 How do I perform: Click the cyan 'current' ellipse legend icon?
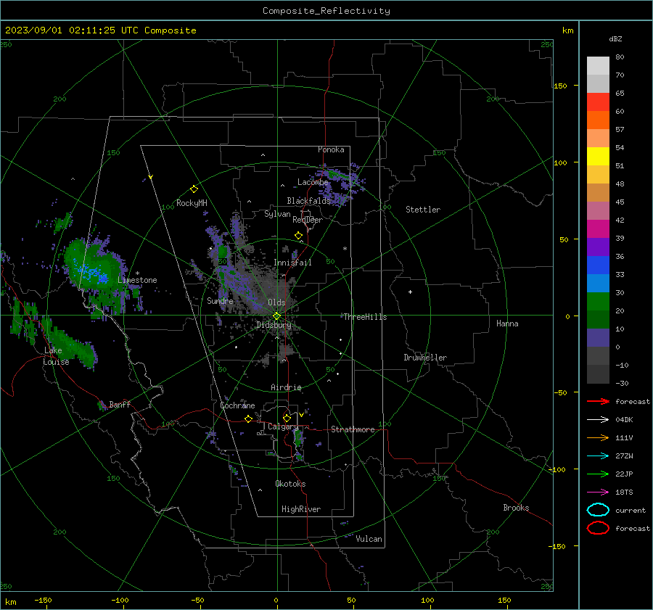598,510
